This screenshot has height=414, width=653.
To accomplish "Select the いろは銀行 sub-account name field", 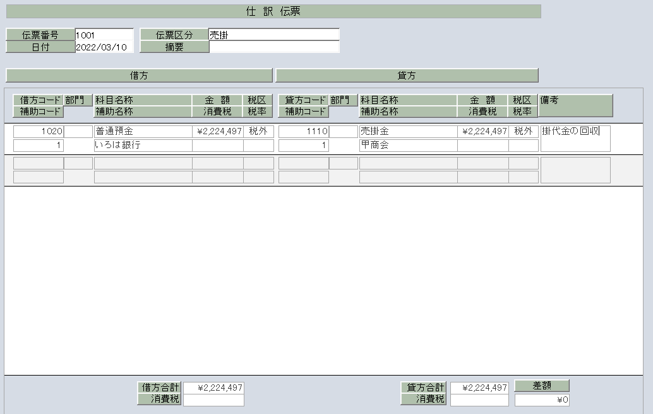I will (142, 146).
